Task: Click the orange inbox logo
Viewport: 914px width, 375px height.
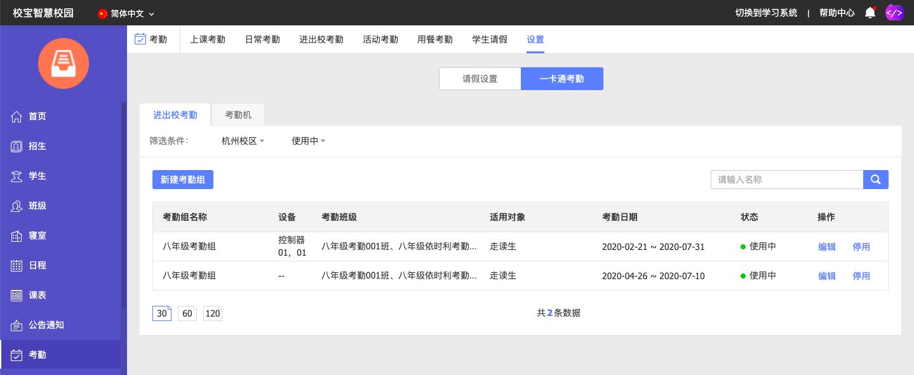Action: pyautogui.click(x=63, y=63)
